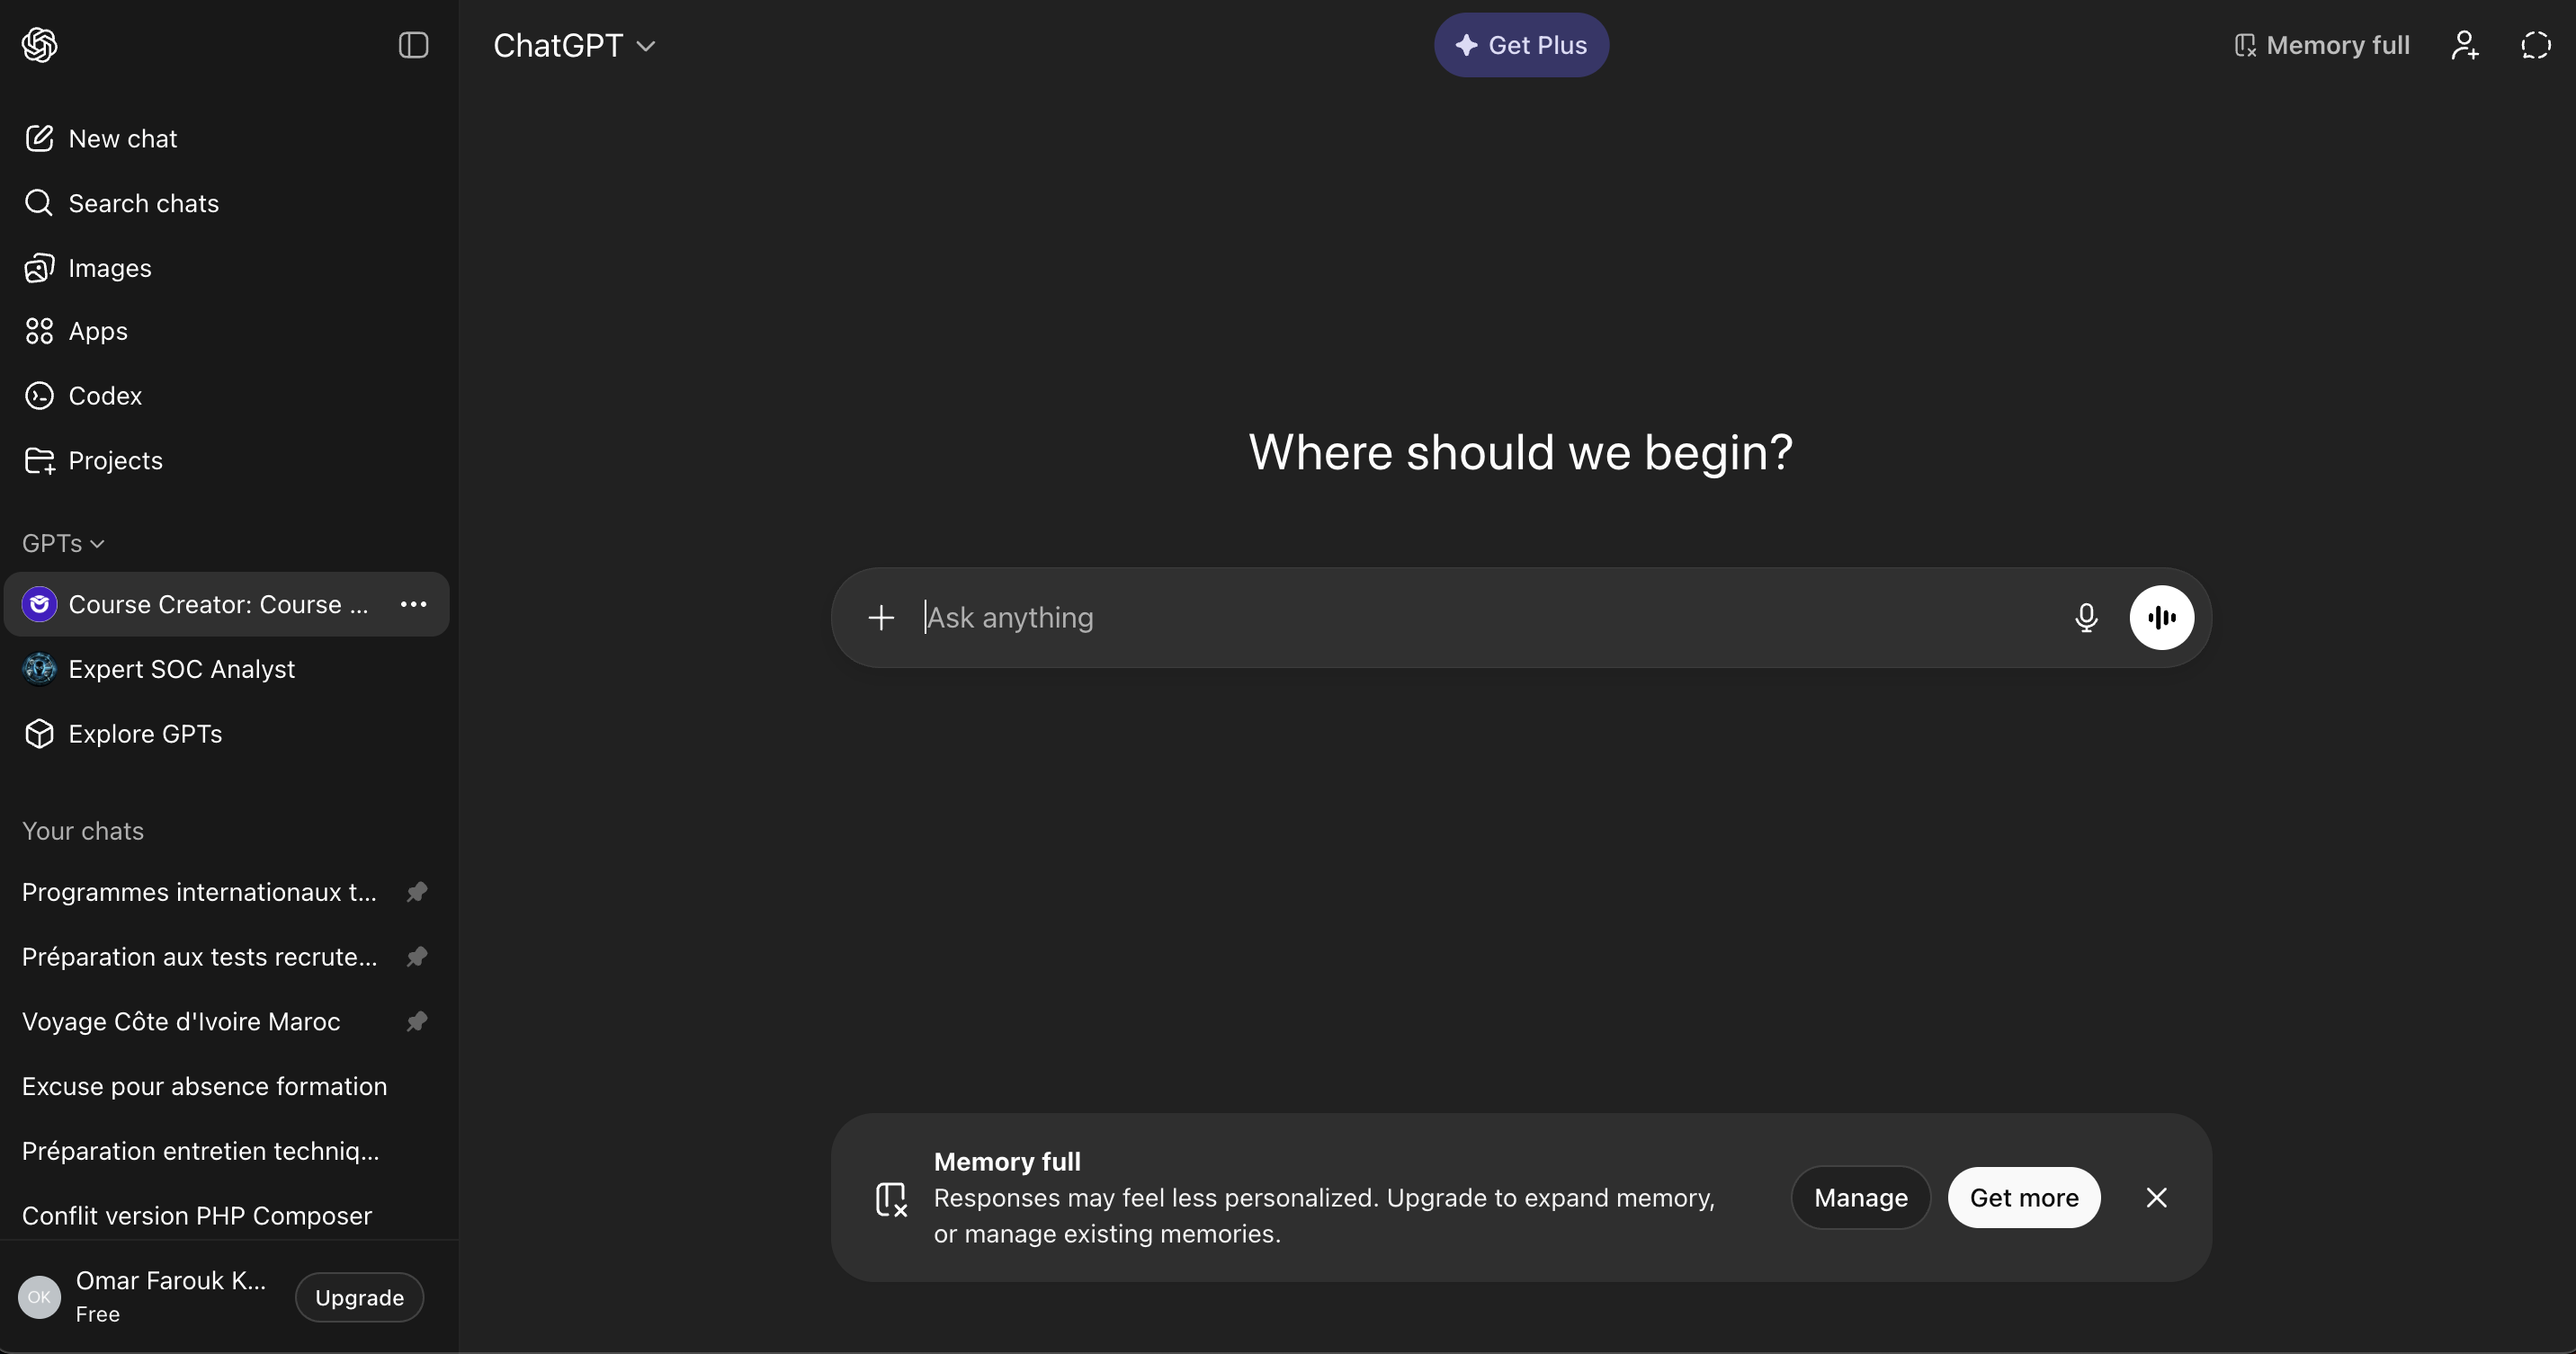Viewport: 2576px width, 1354px height.
Task: Click the add people icon
Action: [2464, 45]
